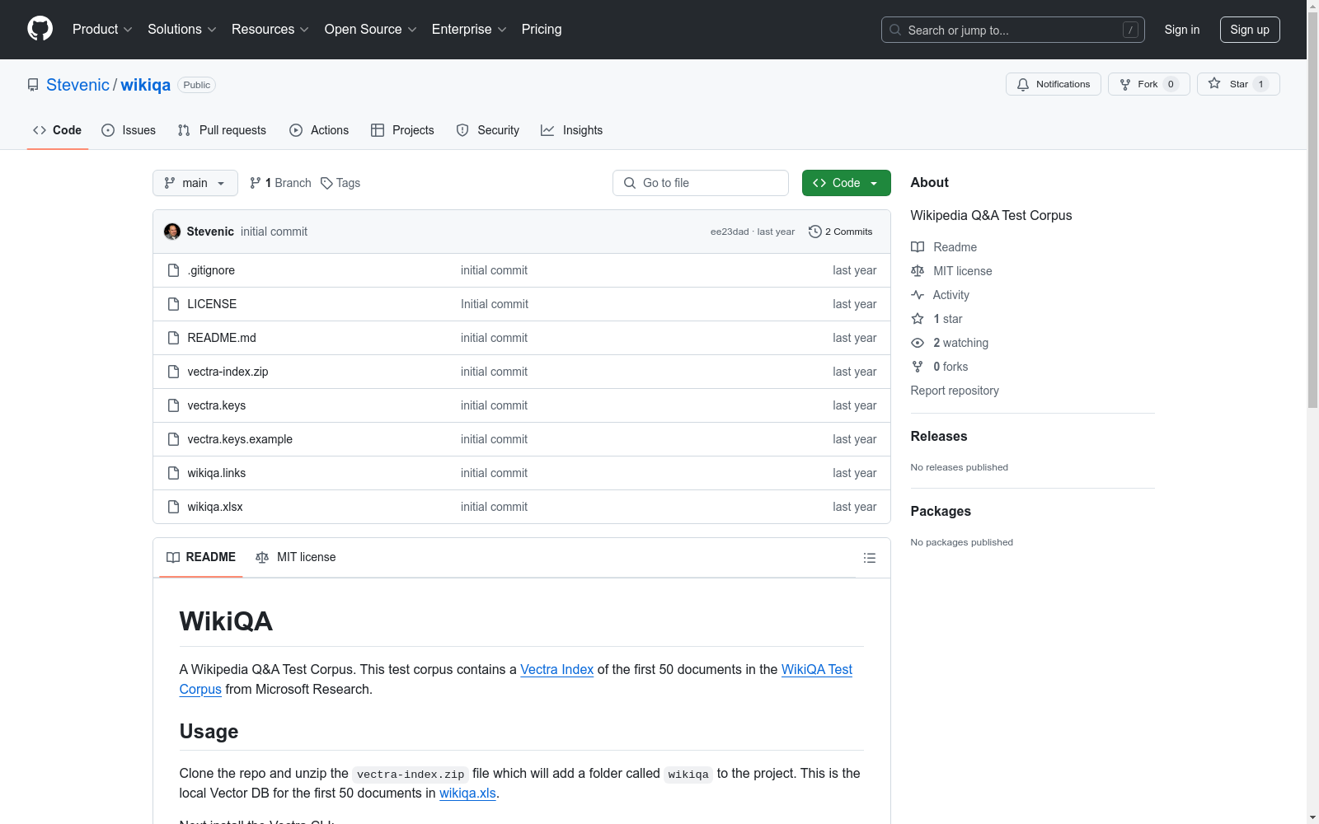Switch to the Issues tab
1319x824 pixels.
coord(129,130)
